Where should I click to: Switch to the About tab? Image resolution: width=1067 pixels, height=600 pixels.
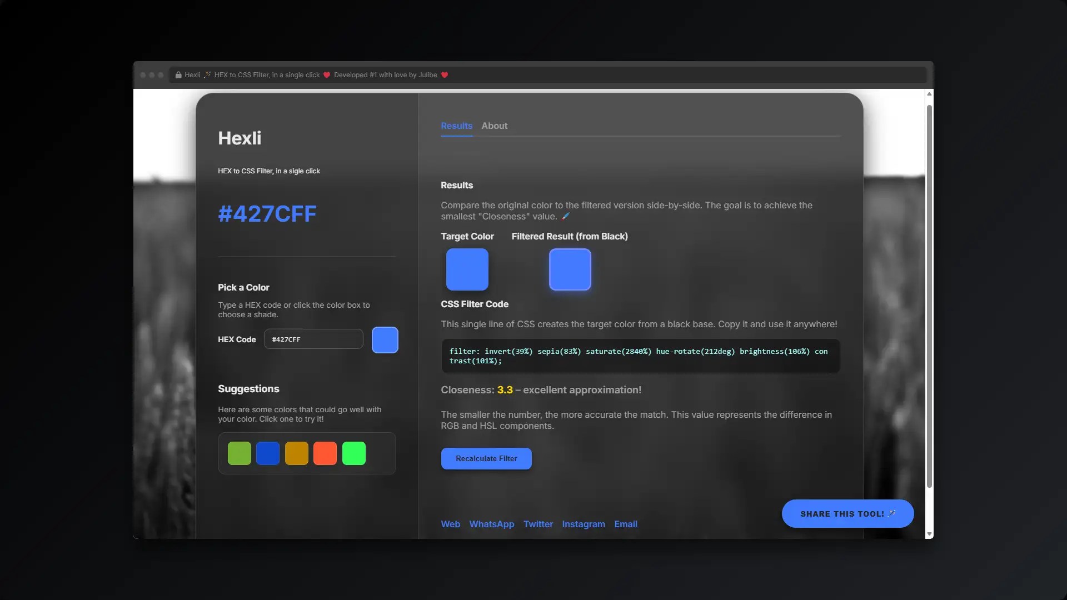(x=494, y=126)
